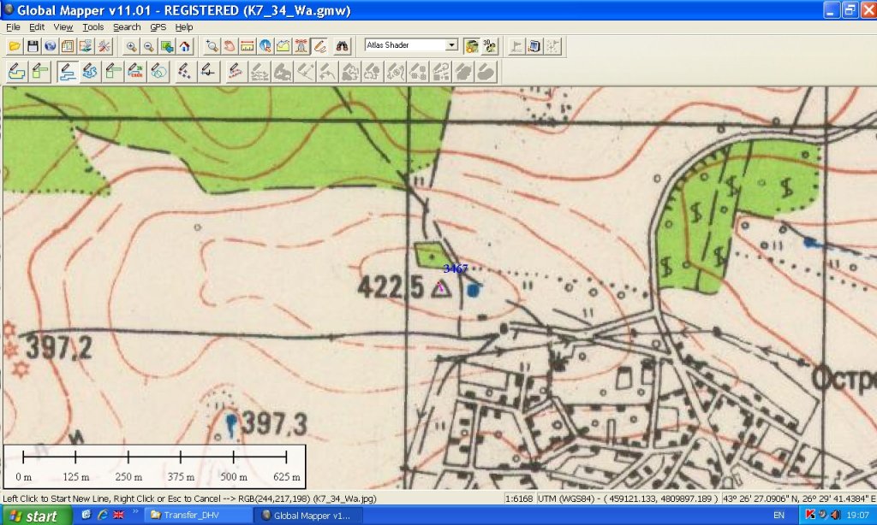Select the Path Profile tool
The image size is (877, 525).
(283, 46)
